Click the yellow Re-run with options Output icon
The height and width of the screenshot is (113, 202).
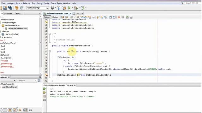click(x=45, y=93)
